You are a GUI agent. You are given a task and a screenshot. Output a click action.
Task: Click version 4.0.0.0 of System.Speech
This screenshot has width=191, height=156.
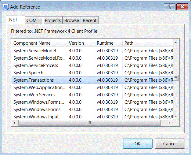[75, 73]
